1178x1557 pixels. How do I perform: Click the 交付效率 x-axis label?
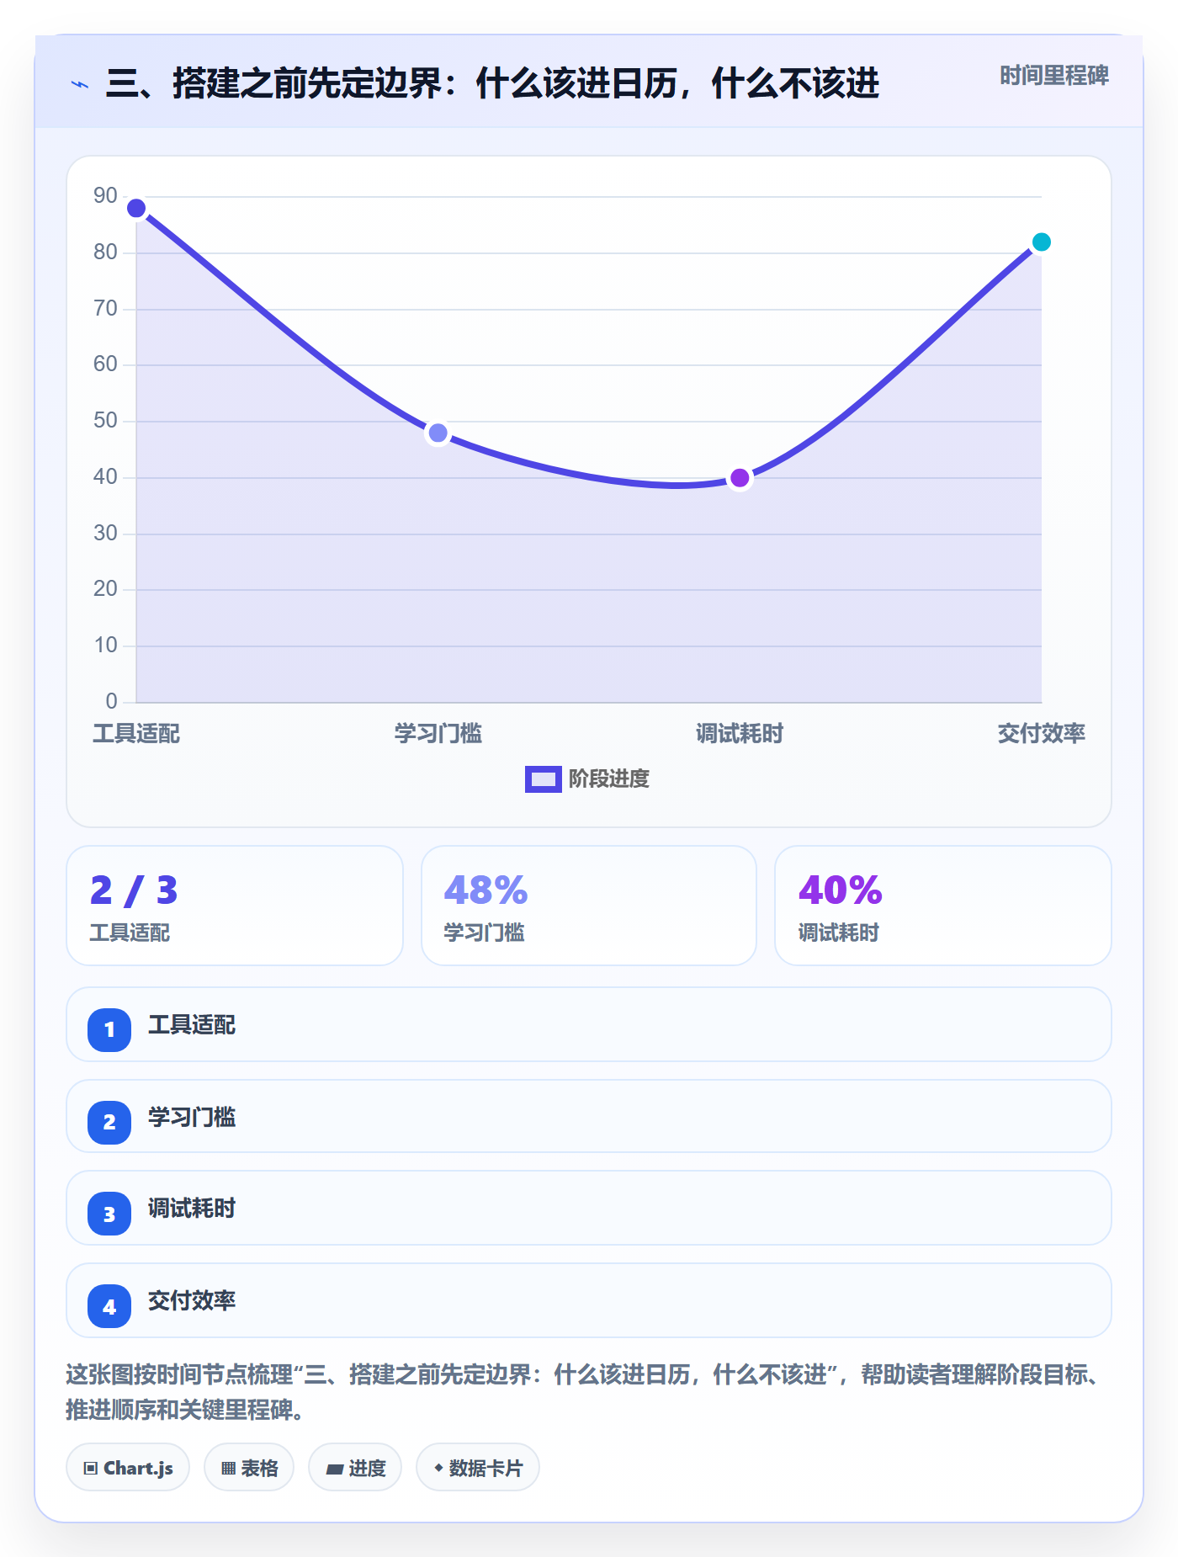(x=1041, y=734)
